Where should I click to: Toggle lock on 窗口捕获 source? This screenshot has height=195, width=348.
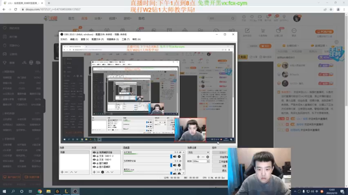[97, 163]
